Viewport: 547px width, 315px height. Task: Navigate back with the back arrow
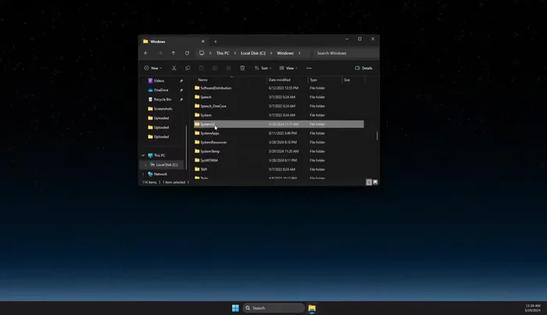(x=146, y=53)
